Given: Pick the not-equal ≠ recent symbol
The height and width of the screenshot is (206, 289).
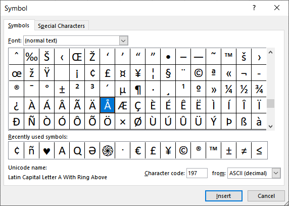Looking at the screenshot, I should click(244, 150).
